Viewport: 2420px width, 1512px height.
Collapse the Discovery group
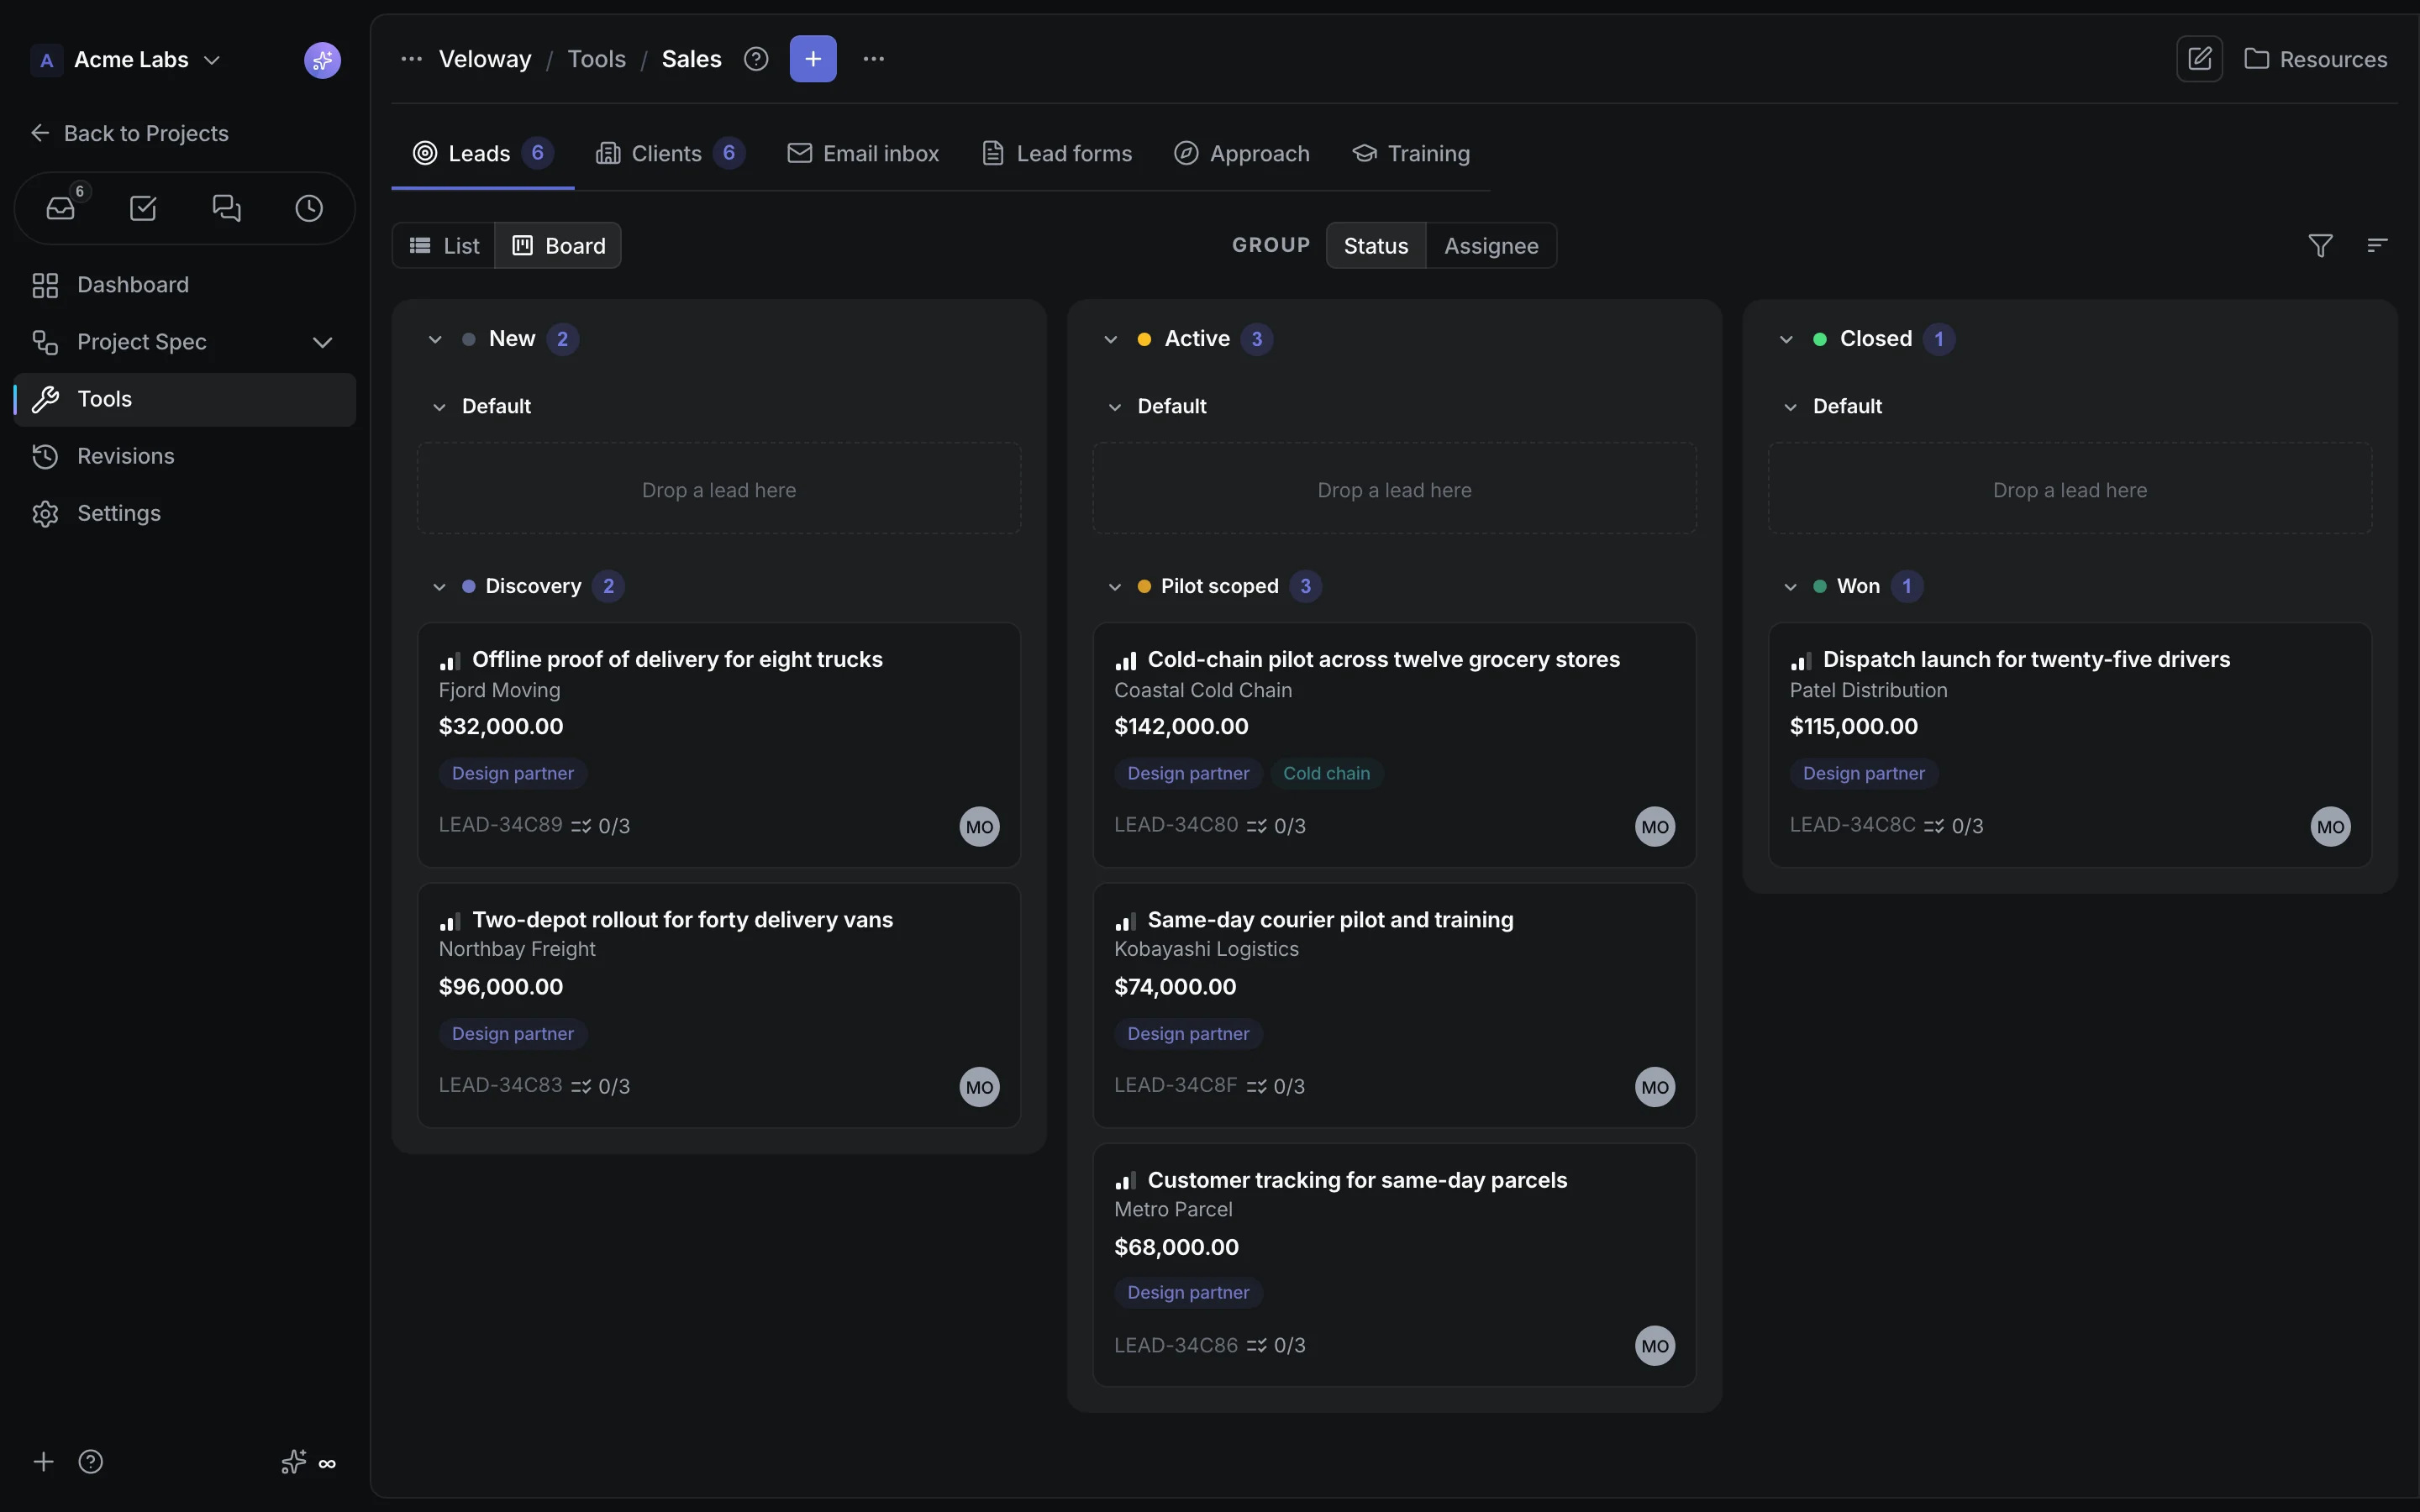439,586
